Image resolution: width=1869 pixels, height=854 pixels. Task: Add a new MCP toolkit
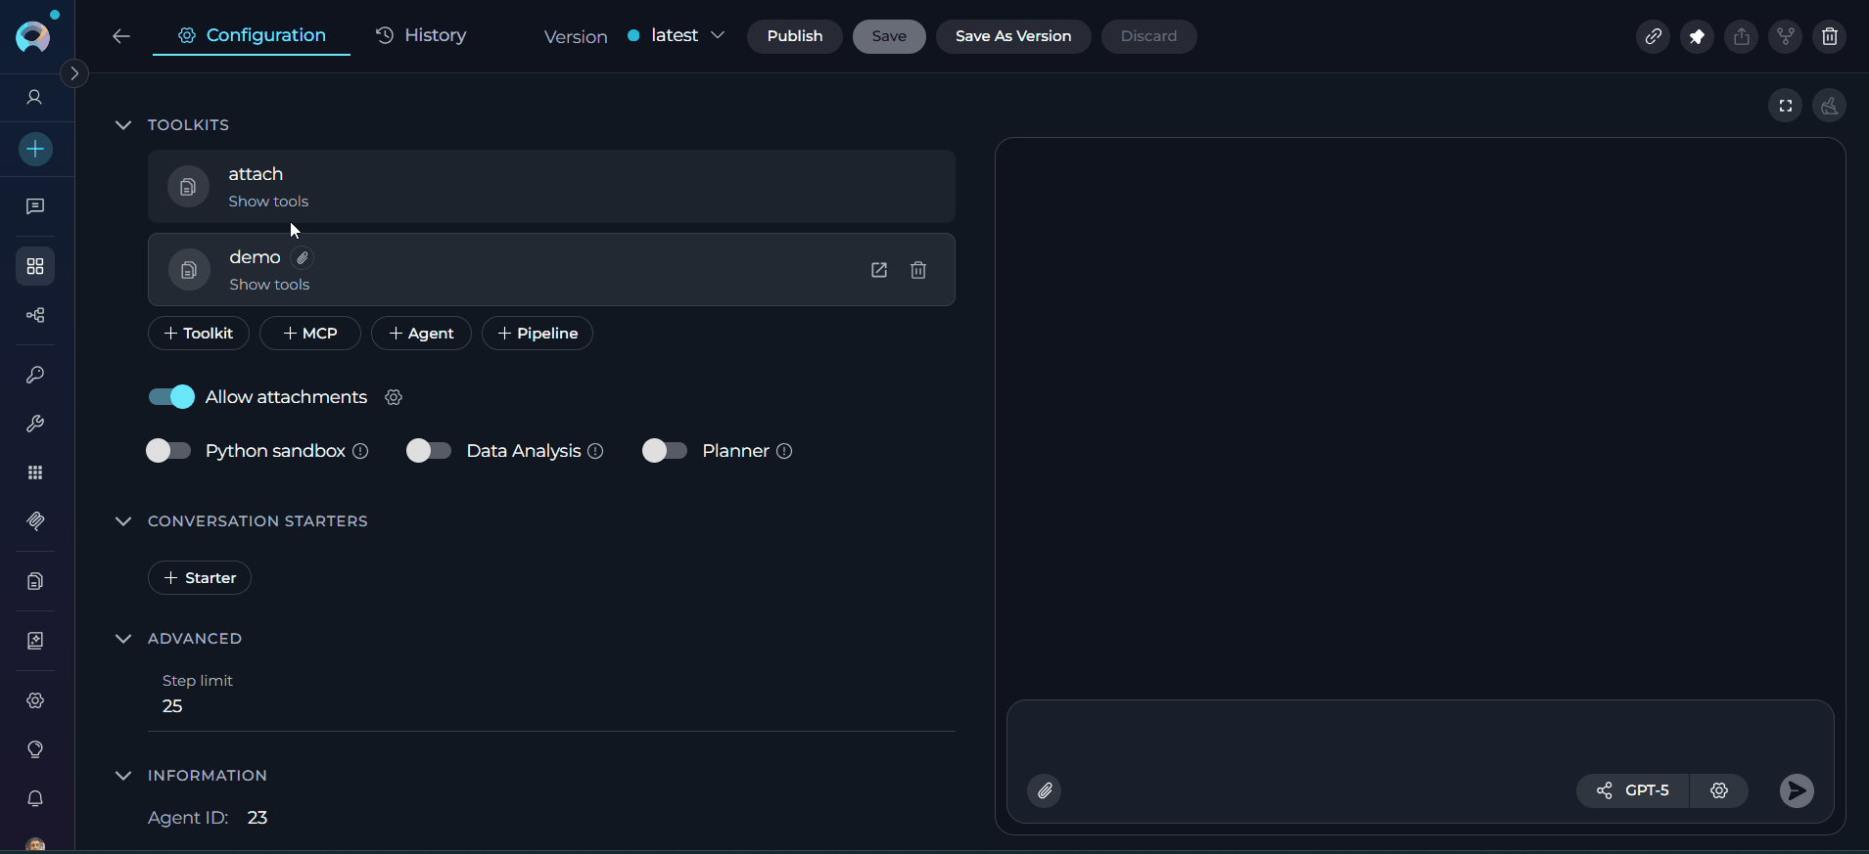pos(309,334)
